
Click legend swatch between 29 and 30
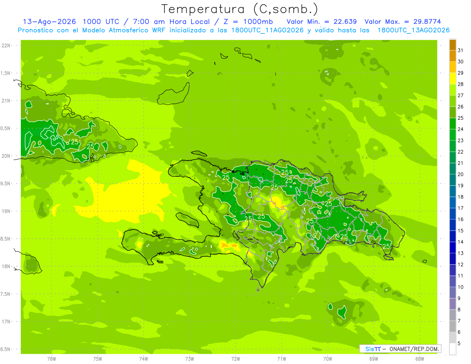(453, 67)
